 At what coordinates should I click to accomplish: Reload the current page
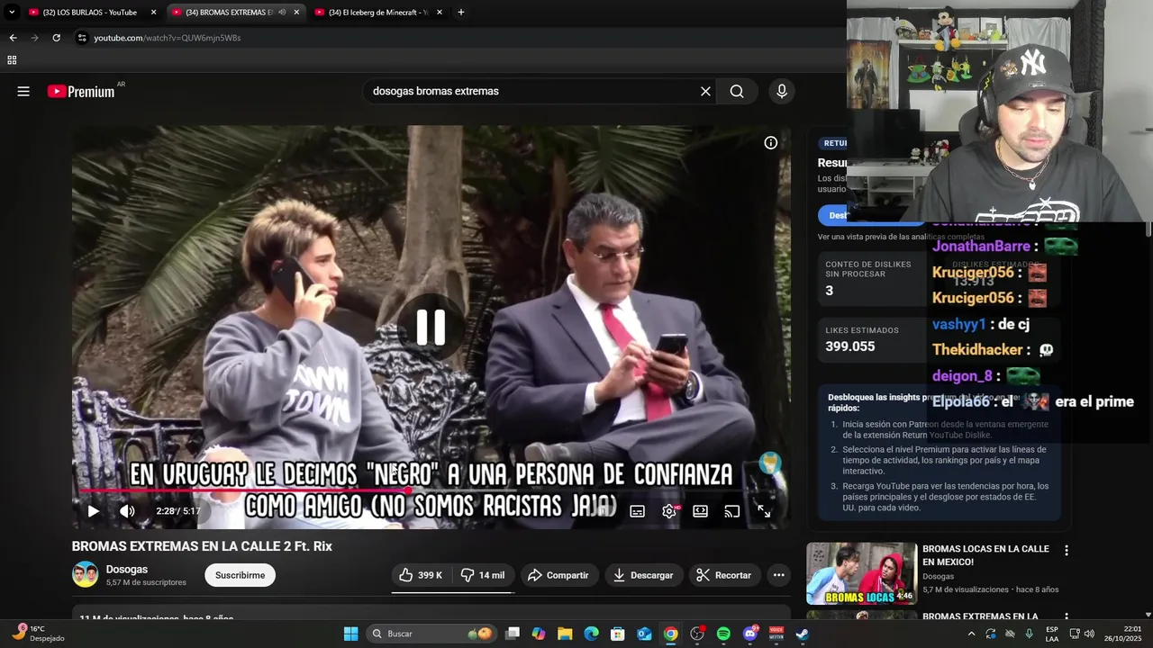point(56,38)
